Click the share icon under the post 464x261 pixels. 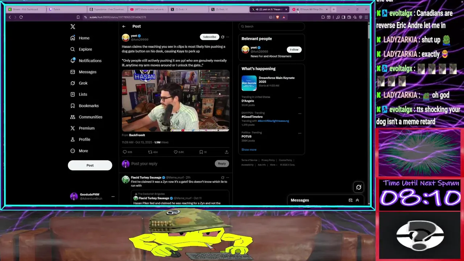click(x=227, y=152)
